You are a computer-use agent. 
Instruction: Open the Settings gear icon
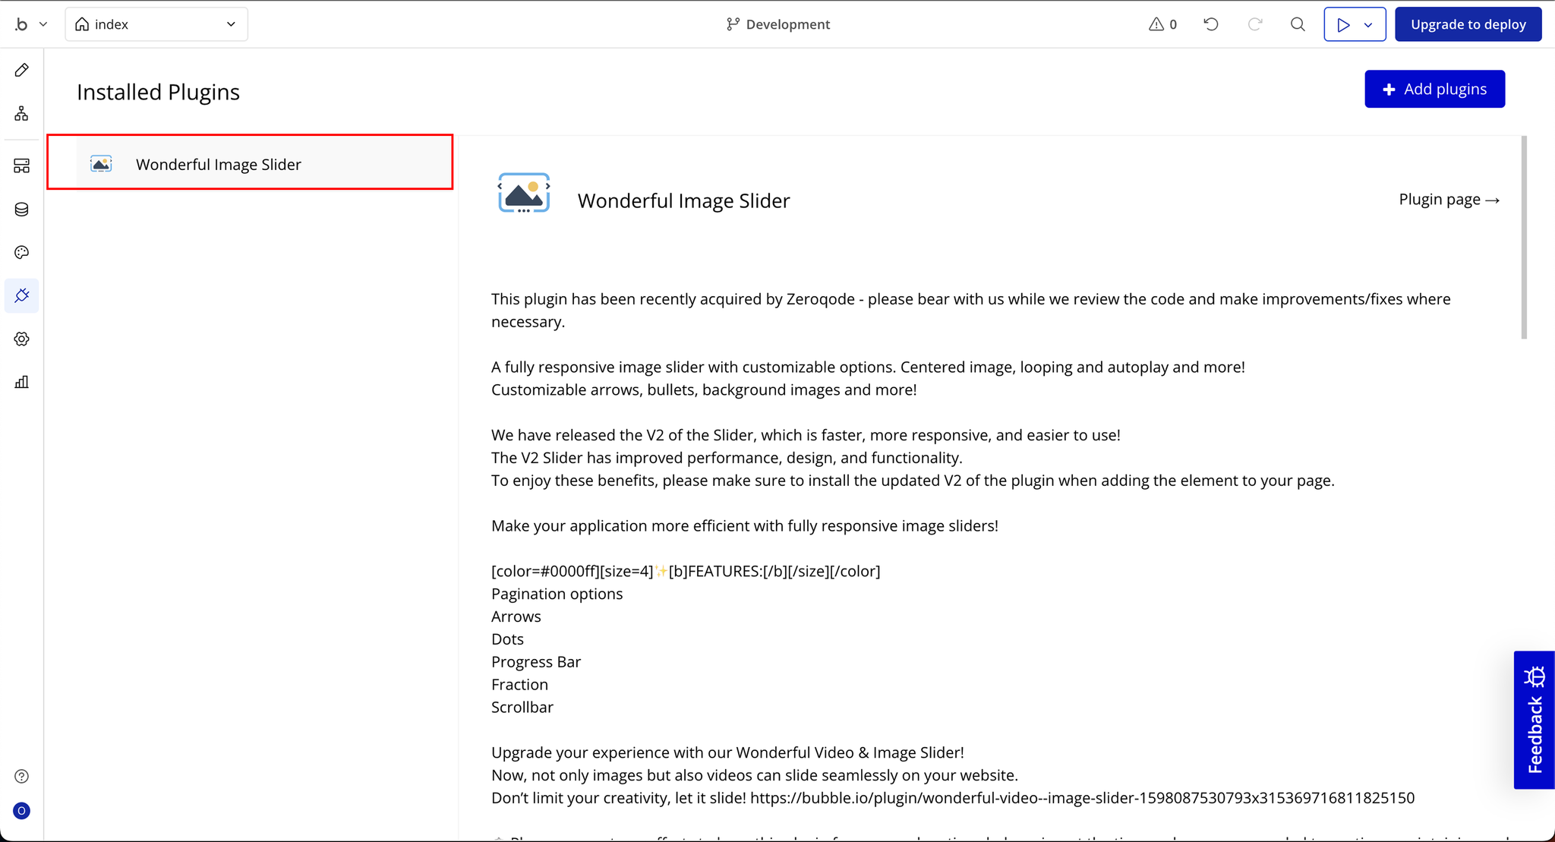(21, 339)
